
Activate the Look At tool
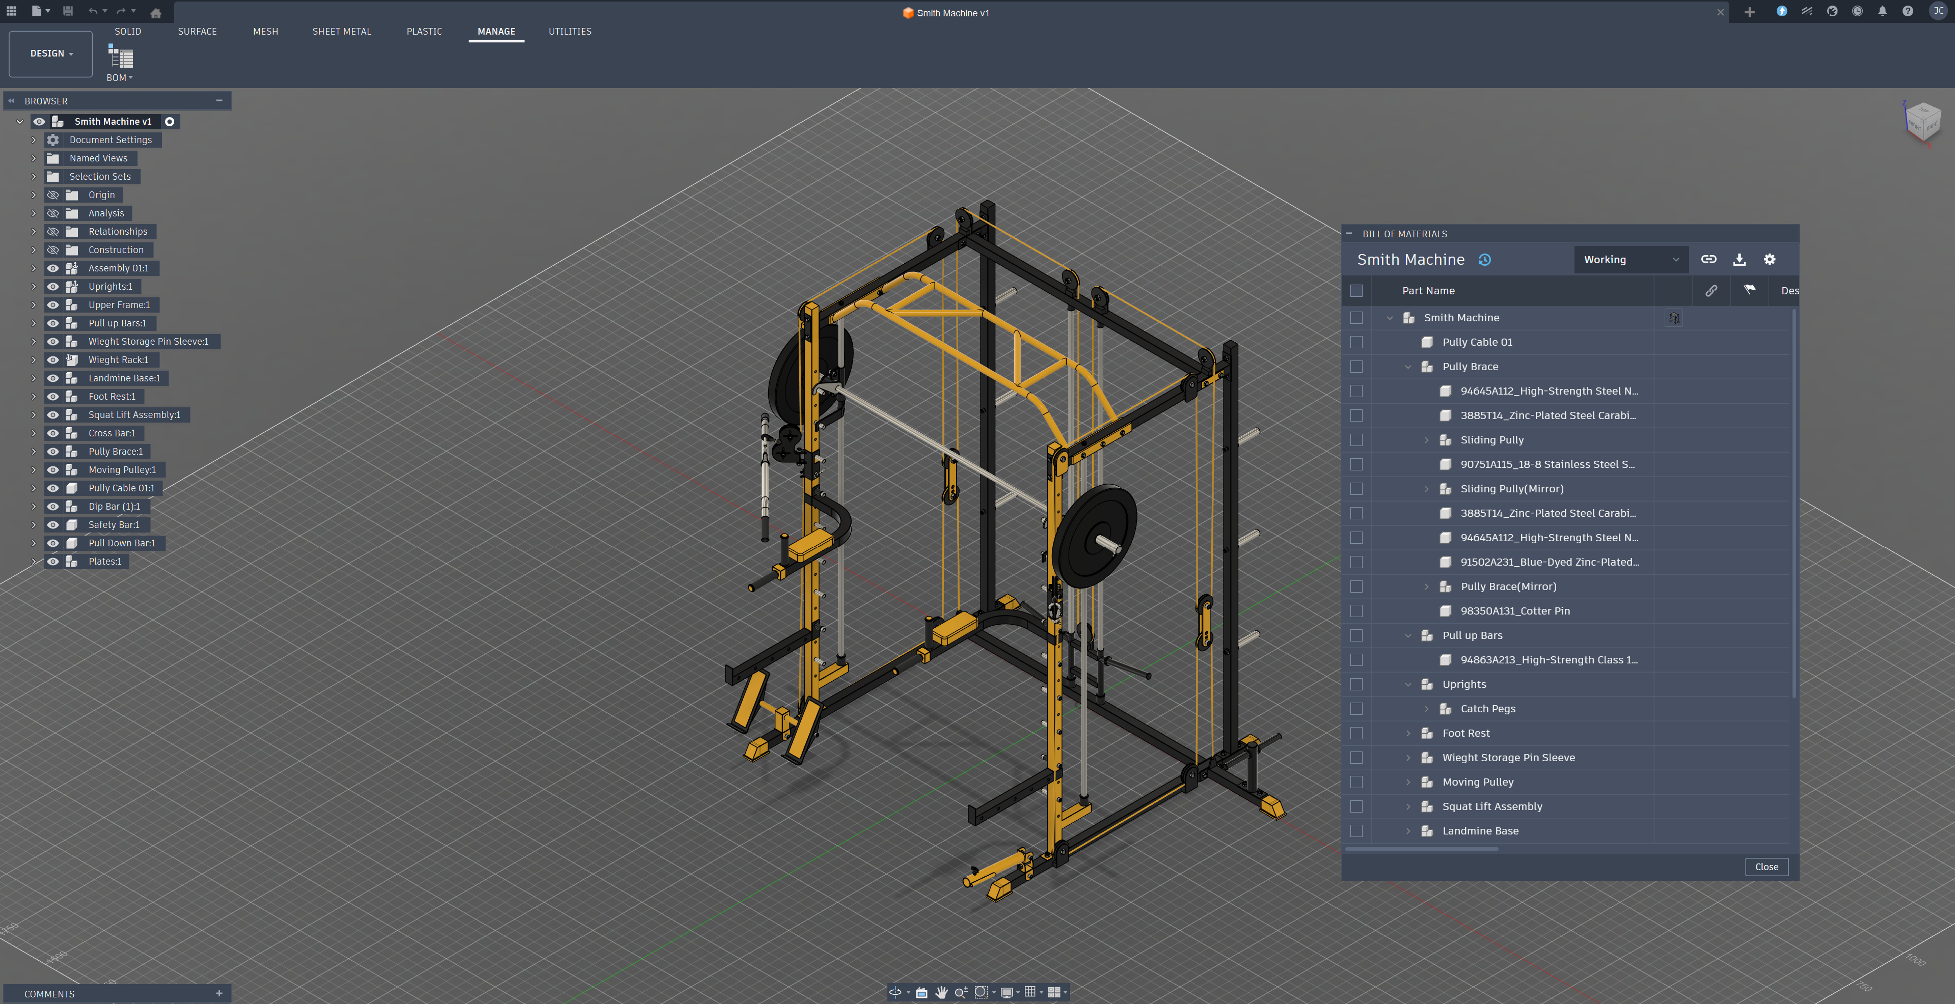(921, 992)
